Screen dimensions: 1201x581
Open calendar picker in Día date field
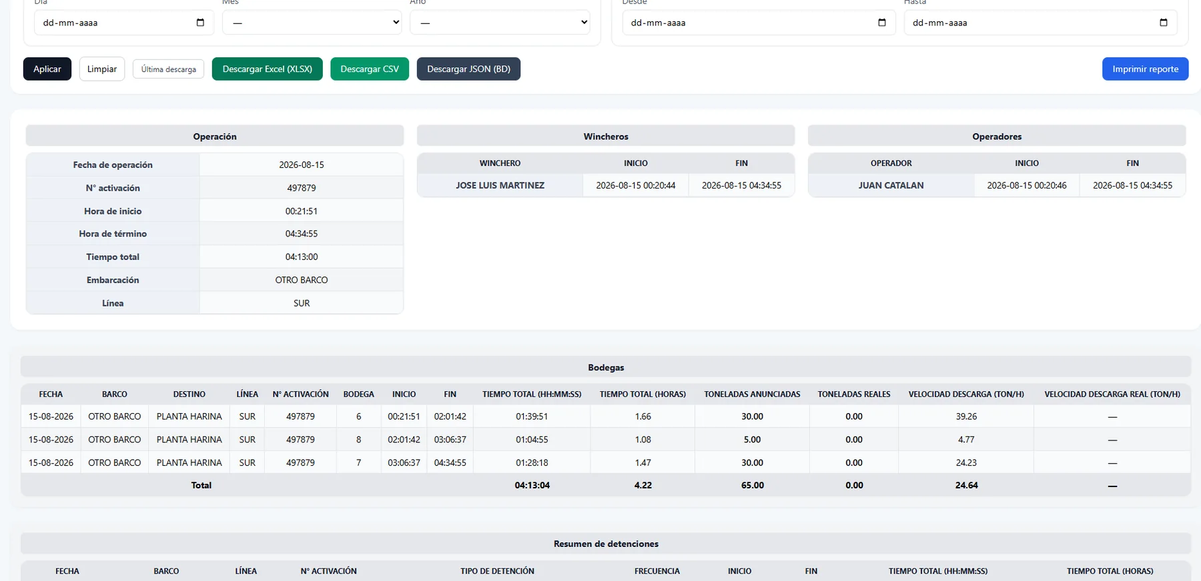point(200,23)
